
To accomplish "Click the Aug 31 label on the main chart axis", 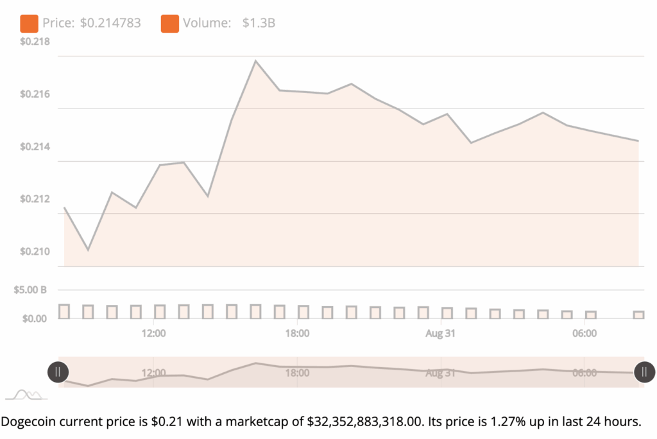I will pos(441,334).
